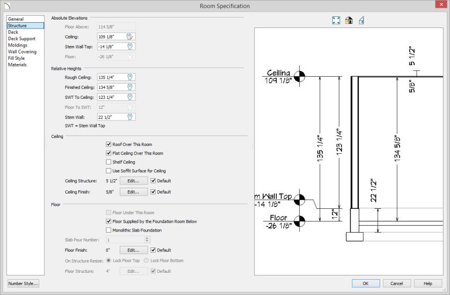Click the 22 1/2" dimension in preview
Viewport: 450px width, 295px height.
[373, 191]
